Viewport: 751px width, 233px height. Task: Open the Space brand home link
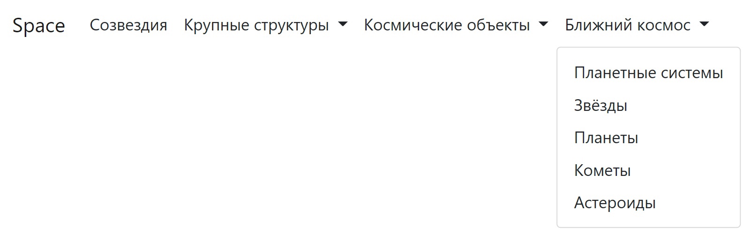(x=38, y=25)
